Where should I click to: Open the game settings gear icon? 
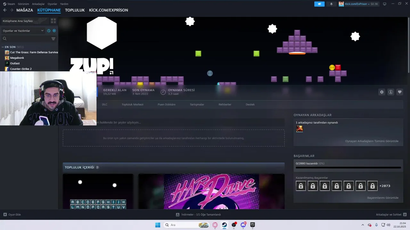click(x=381, y=92)
